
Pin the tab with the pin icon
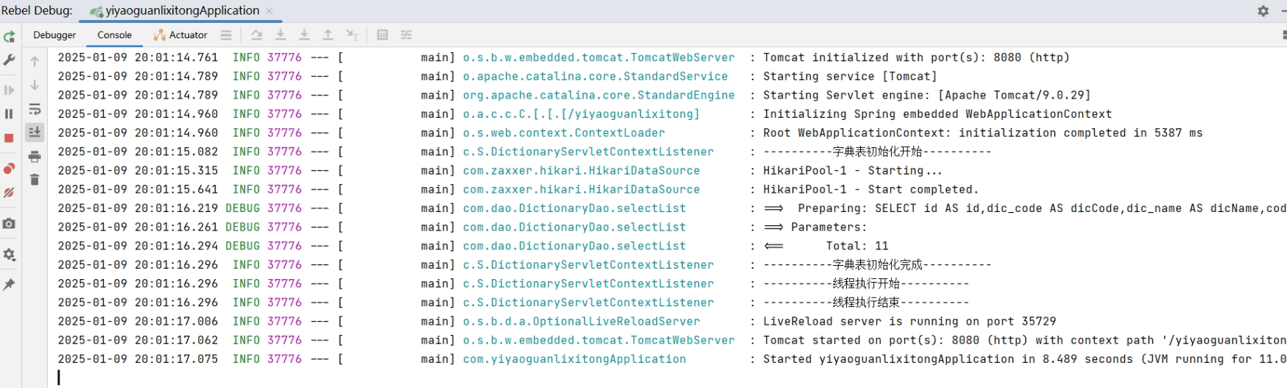point(9,285)
